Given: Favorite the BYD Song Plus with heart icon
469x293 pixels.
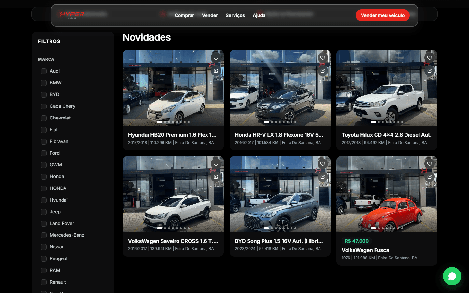Looking at the screenshot, I should click(323, 164).
